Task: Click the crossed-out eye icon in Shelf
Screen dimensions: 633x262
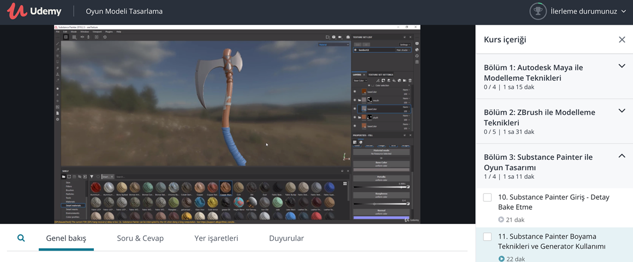Action: click(x=80, y=176)
